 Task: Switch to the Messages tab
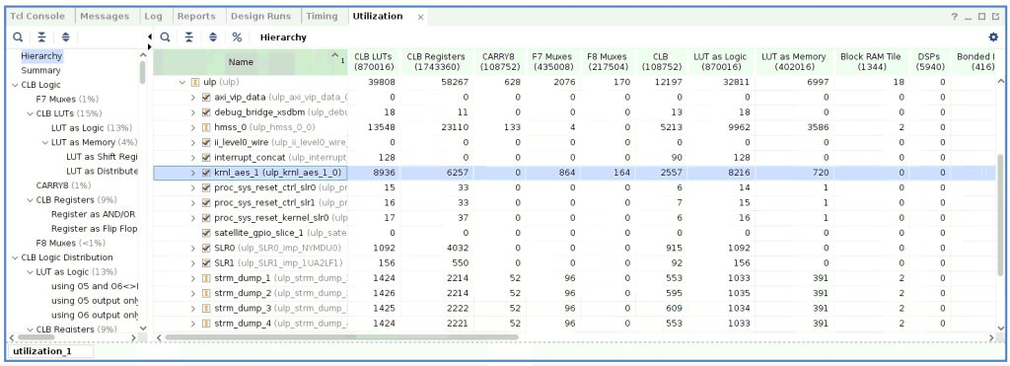click(105, 17)
